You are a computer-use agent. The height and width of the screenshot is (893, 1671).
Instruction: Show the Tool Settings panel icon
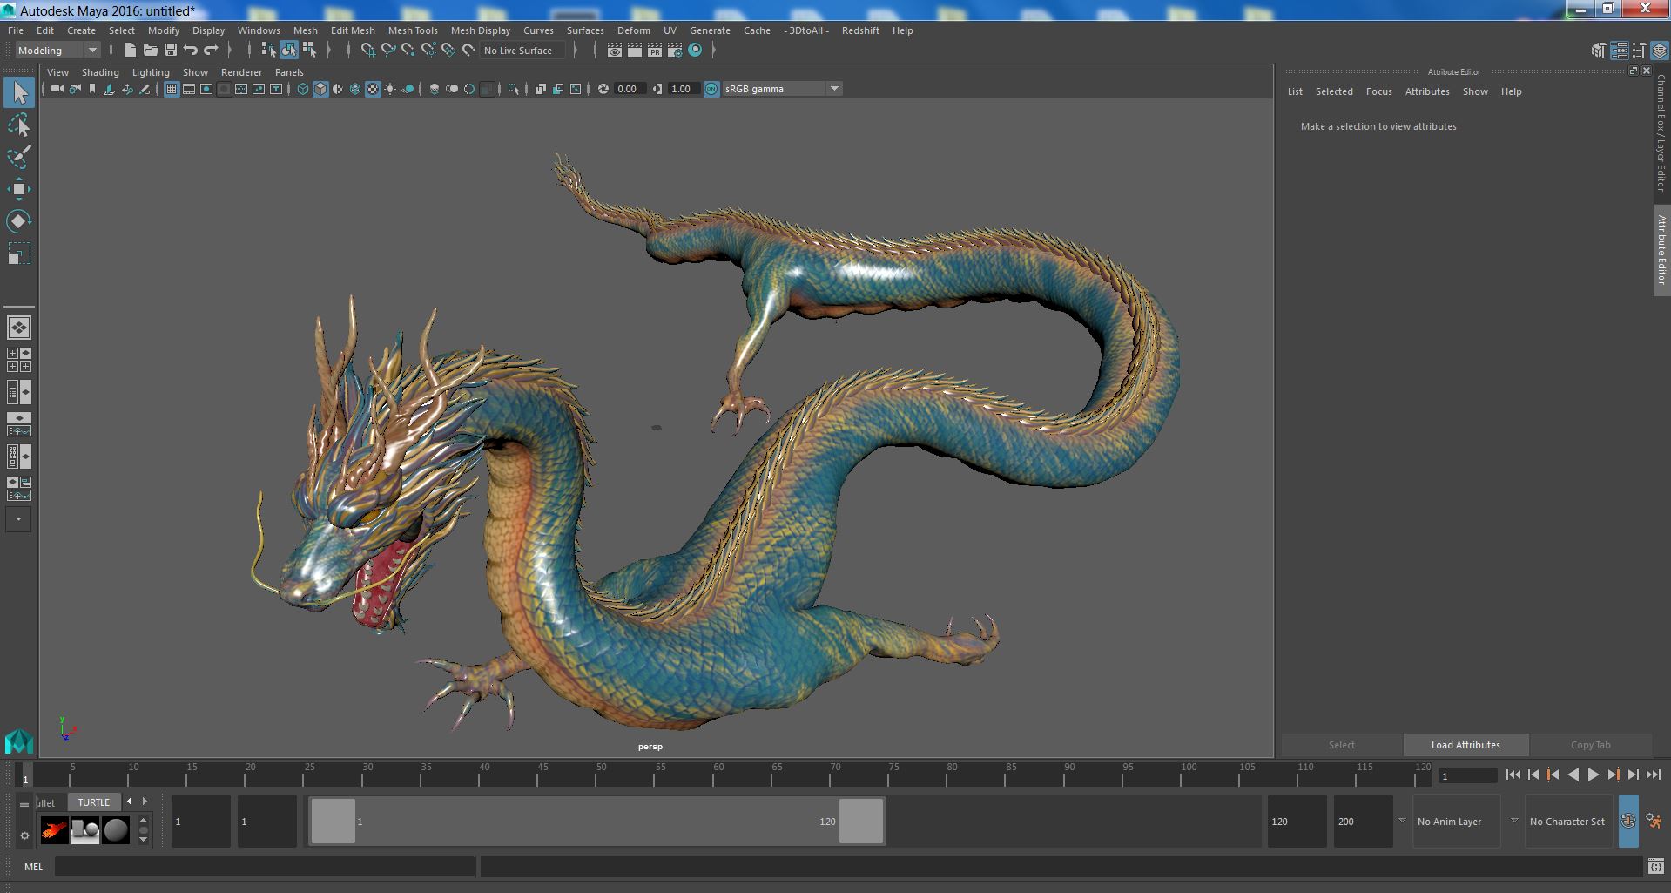click(1639, 51)
